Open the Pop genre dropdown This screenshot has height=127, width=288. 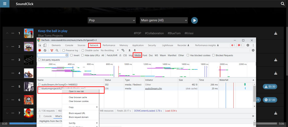[112, 20]
